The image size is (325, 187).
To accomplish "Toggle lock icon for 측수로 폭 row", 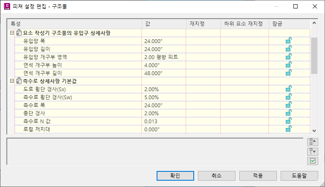I will tap(289, 105).
